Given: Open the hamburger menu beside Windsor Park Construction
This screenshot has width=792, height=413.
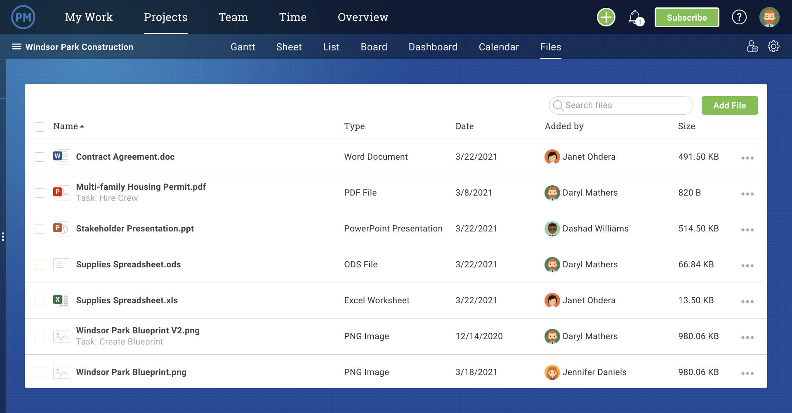Looking at the screenshot, I should (x=16, y=47).
